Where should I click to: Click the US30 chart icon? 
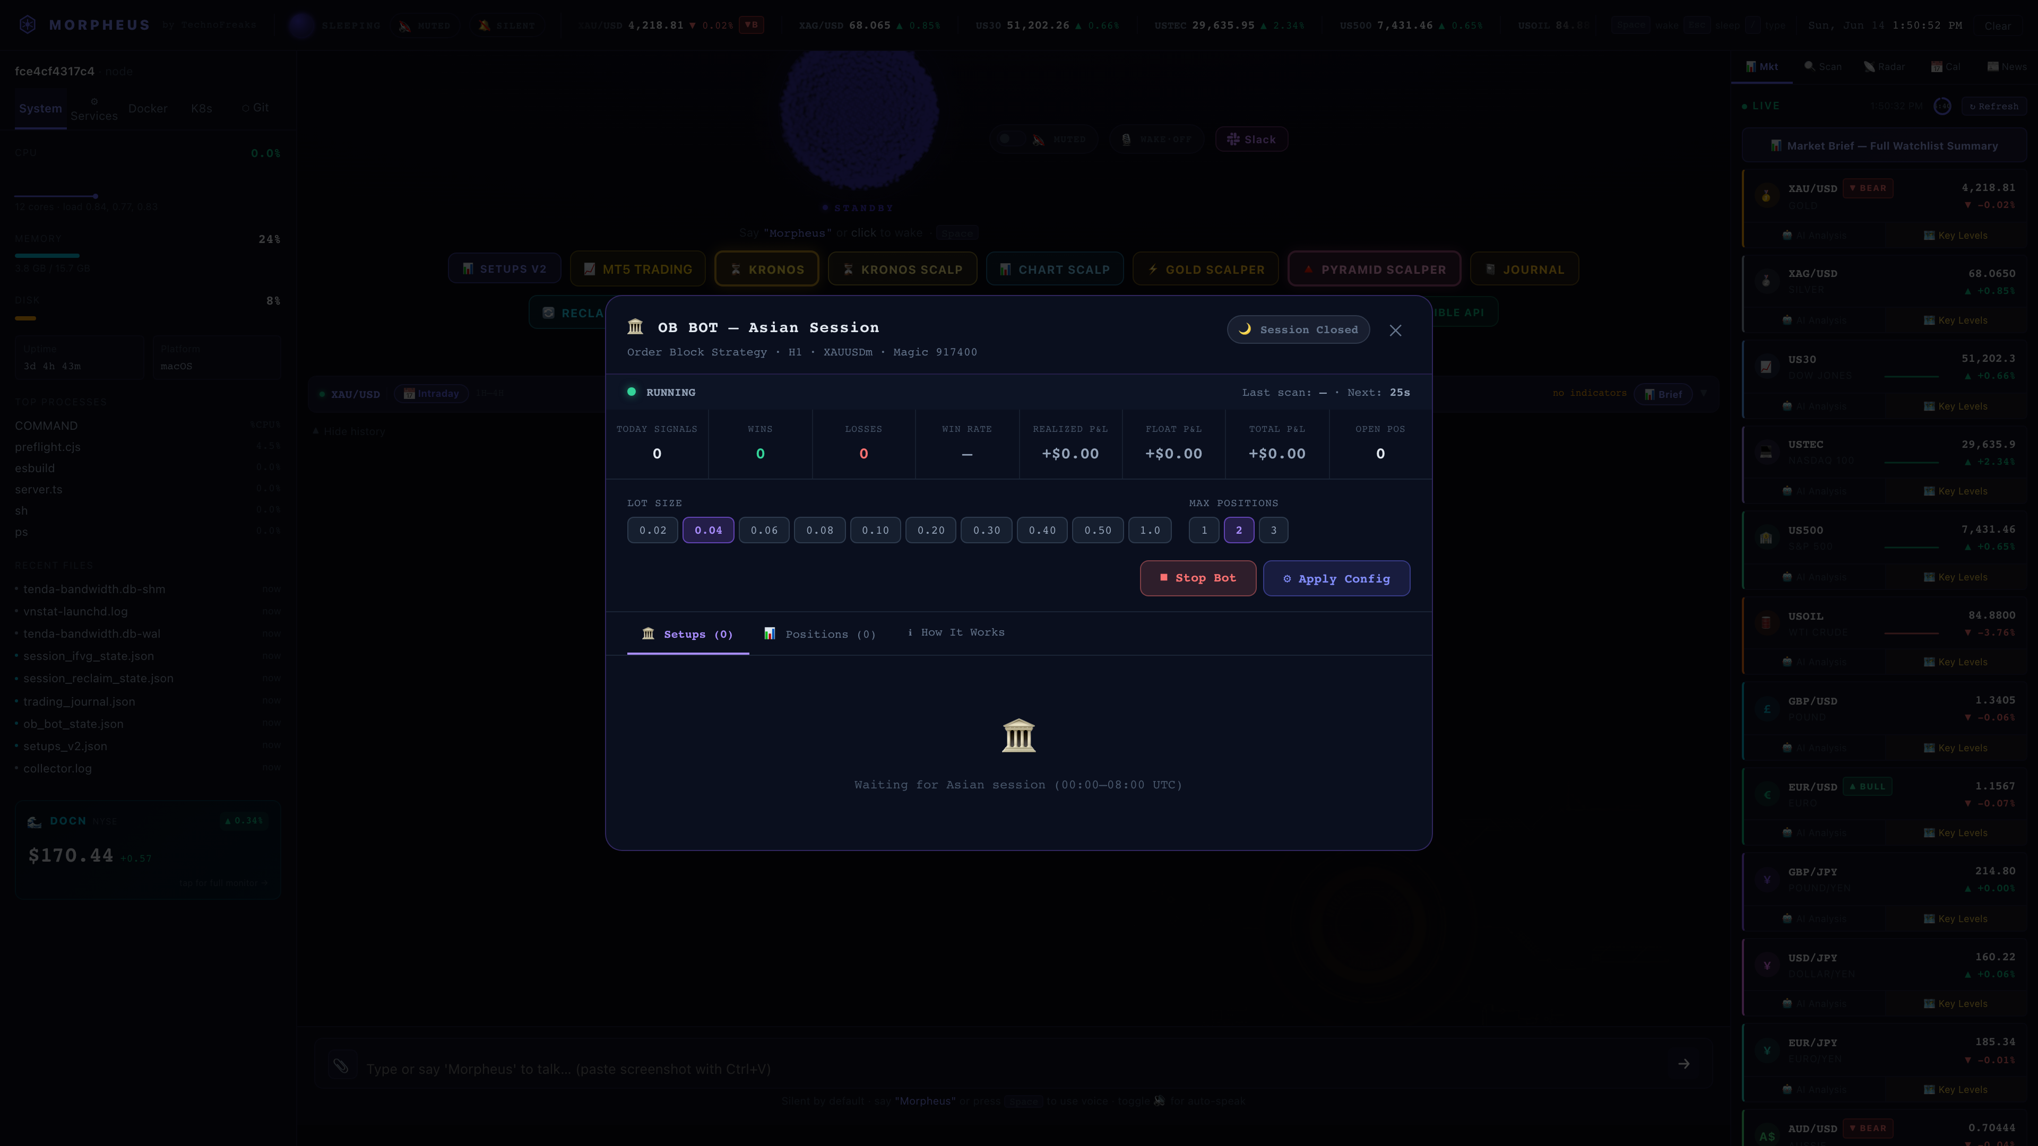1766,367
